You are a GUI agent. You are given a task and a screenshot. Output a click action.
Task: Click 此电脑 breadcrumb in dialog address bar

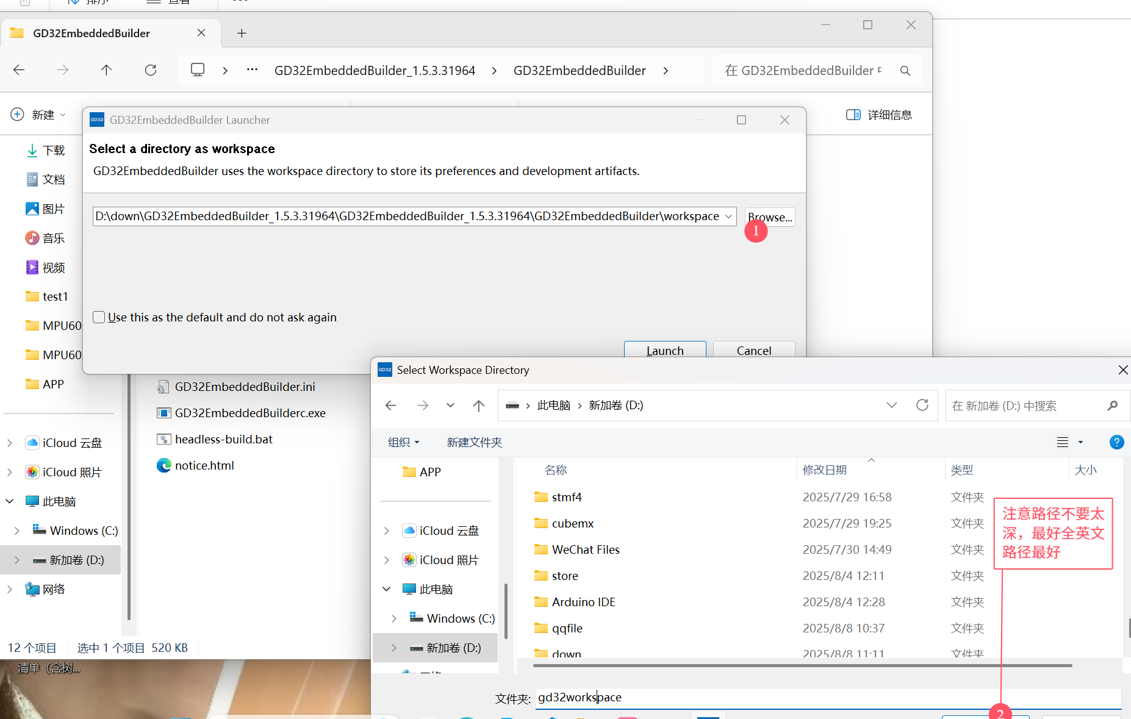554,406
